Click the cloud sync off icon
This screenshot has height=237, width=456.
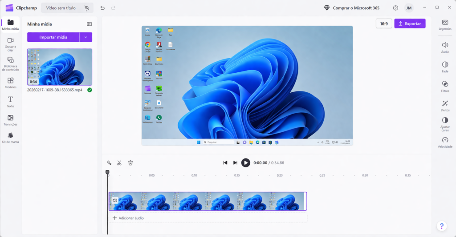87,8
